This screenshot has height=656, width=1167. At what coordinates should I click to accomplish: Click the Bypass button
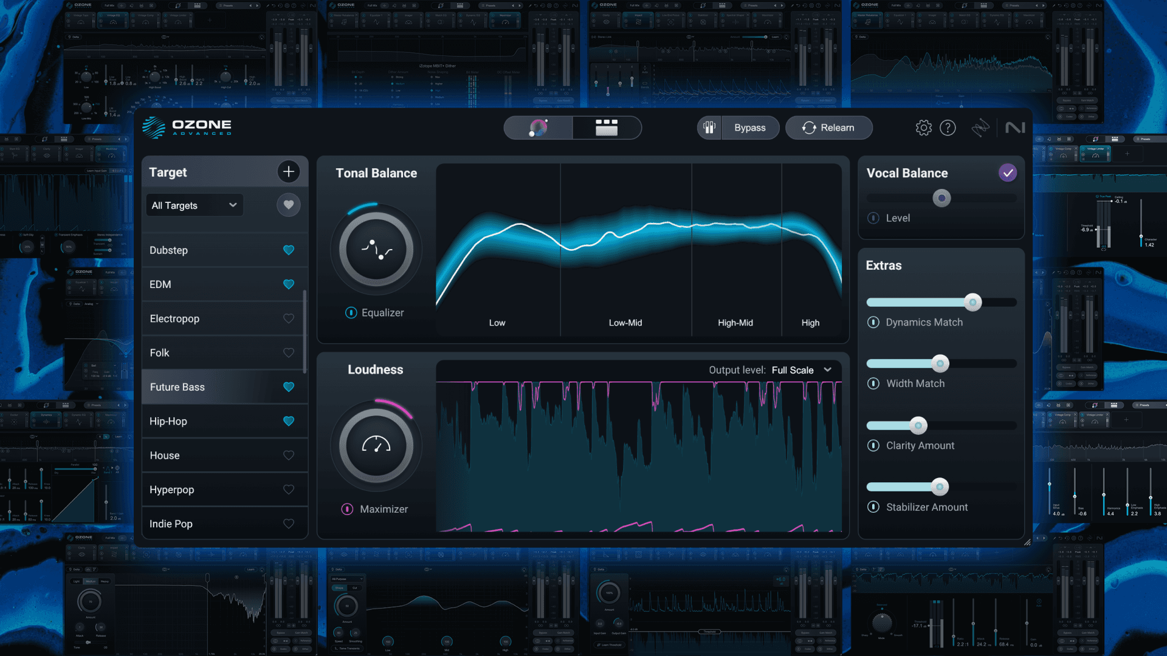click(750, 128)
